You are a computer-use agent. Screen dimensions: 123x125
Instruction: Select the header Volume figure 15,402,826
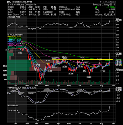109,14
